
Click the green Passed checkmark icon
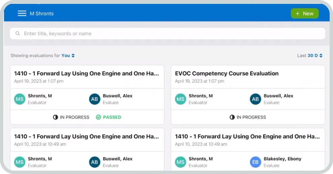[98, 117]
